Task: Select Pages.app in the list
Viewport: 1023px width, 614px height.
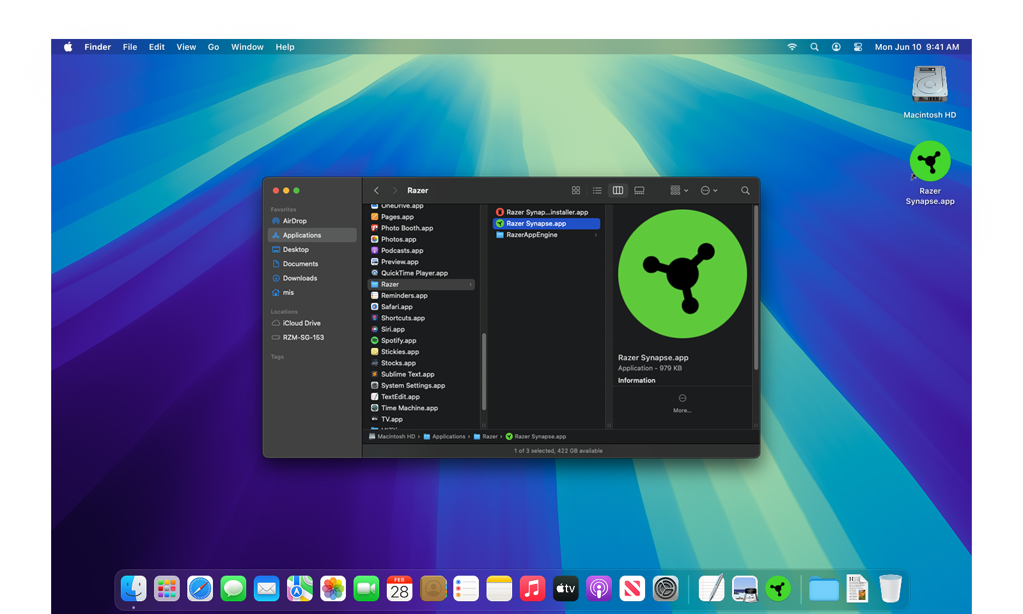Action: tap(421, 217)
